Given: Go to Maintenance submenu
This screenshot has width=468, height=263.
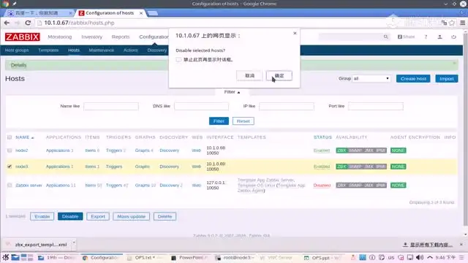Looking at the screenshot, I should [x=102, y=50].
